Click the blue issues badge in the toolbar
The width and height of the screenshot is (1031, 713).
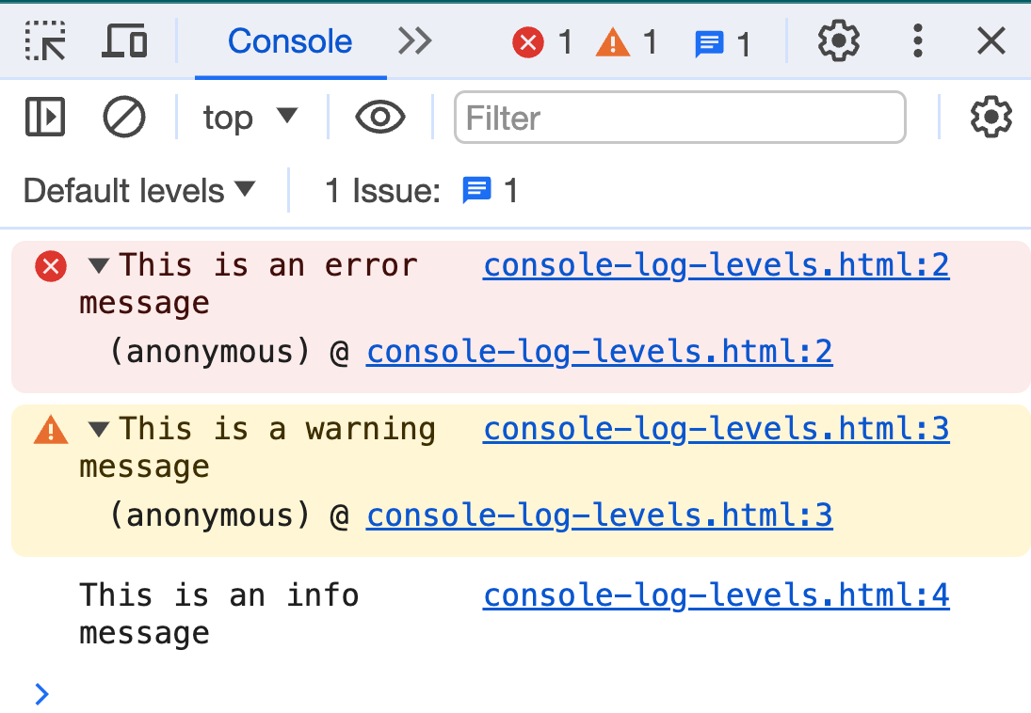pyautogui.click(x=708, y=41)
